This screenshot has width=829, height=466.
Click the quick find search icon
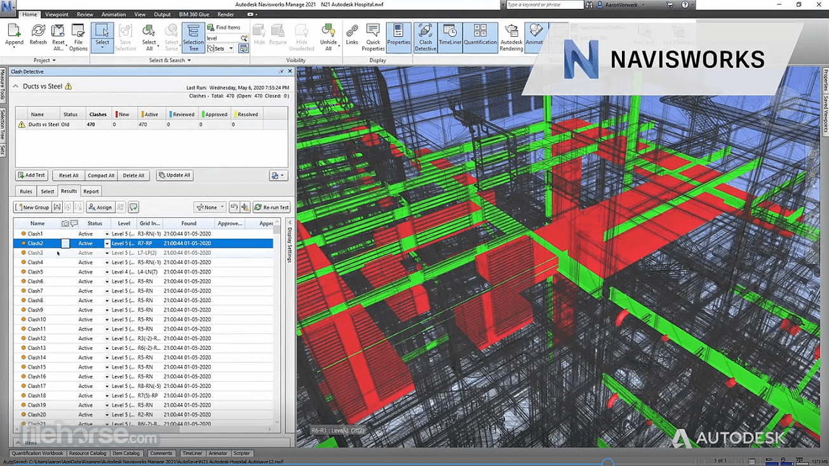245,38
